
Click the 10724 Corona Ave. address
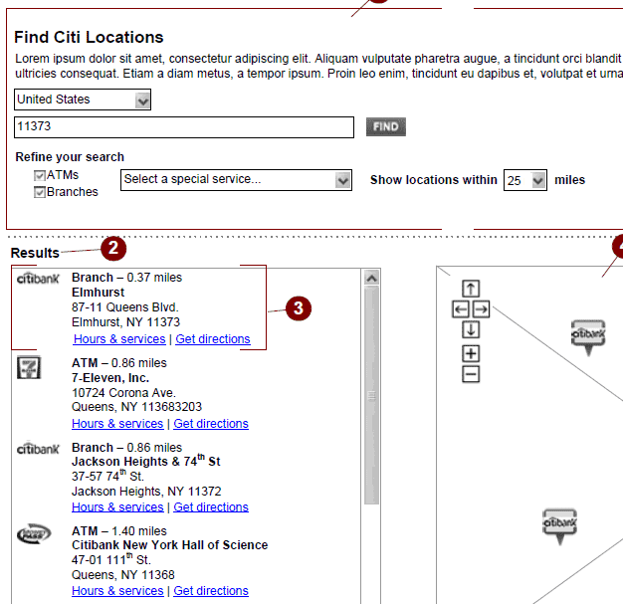[123, 393]
